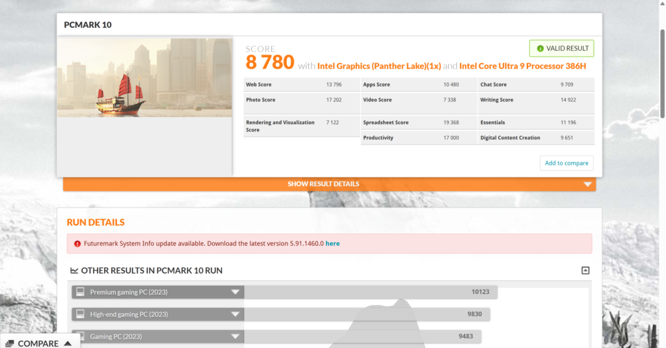Click the Spreadsheet Score value 19 368
The image size is (666, 348).
(x=451, y=122)
